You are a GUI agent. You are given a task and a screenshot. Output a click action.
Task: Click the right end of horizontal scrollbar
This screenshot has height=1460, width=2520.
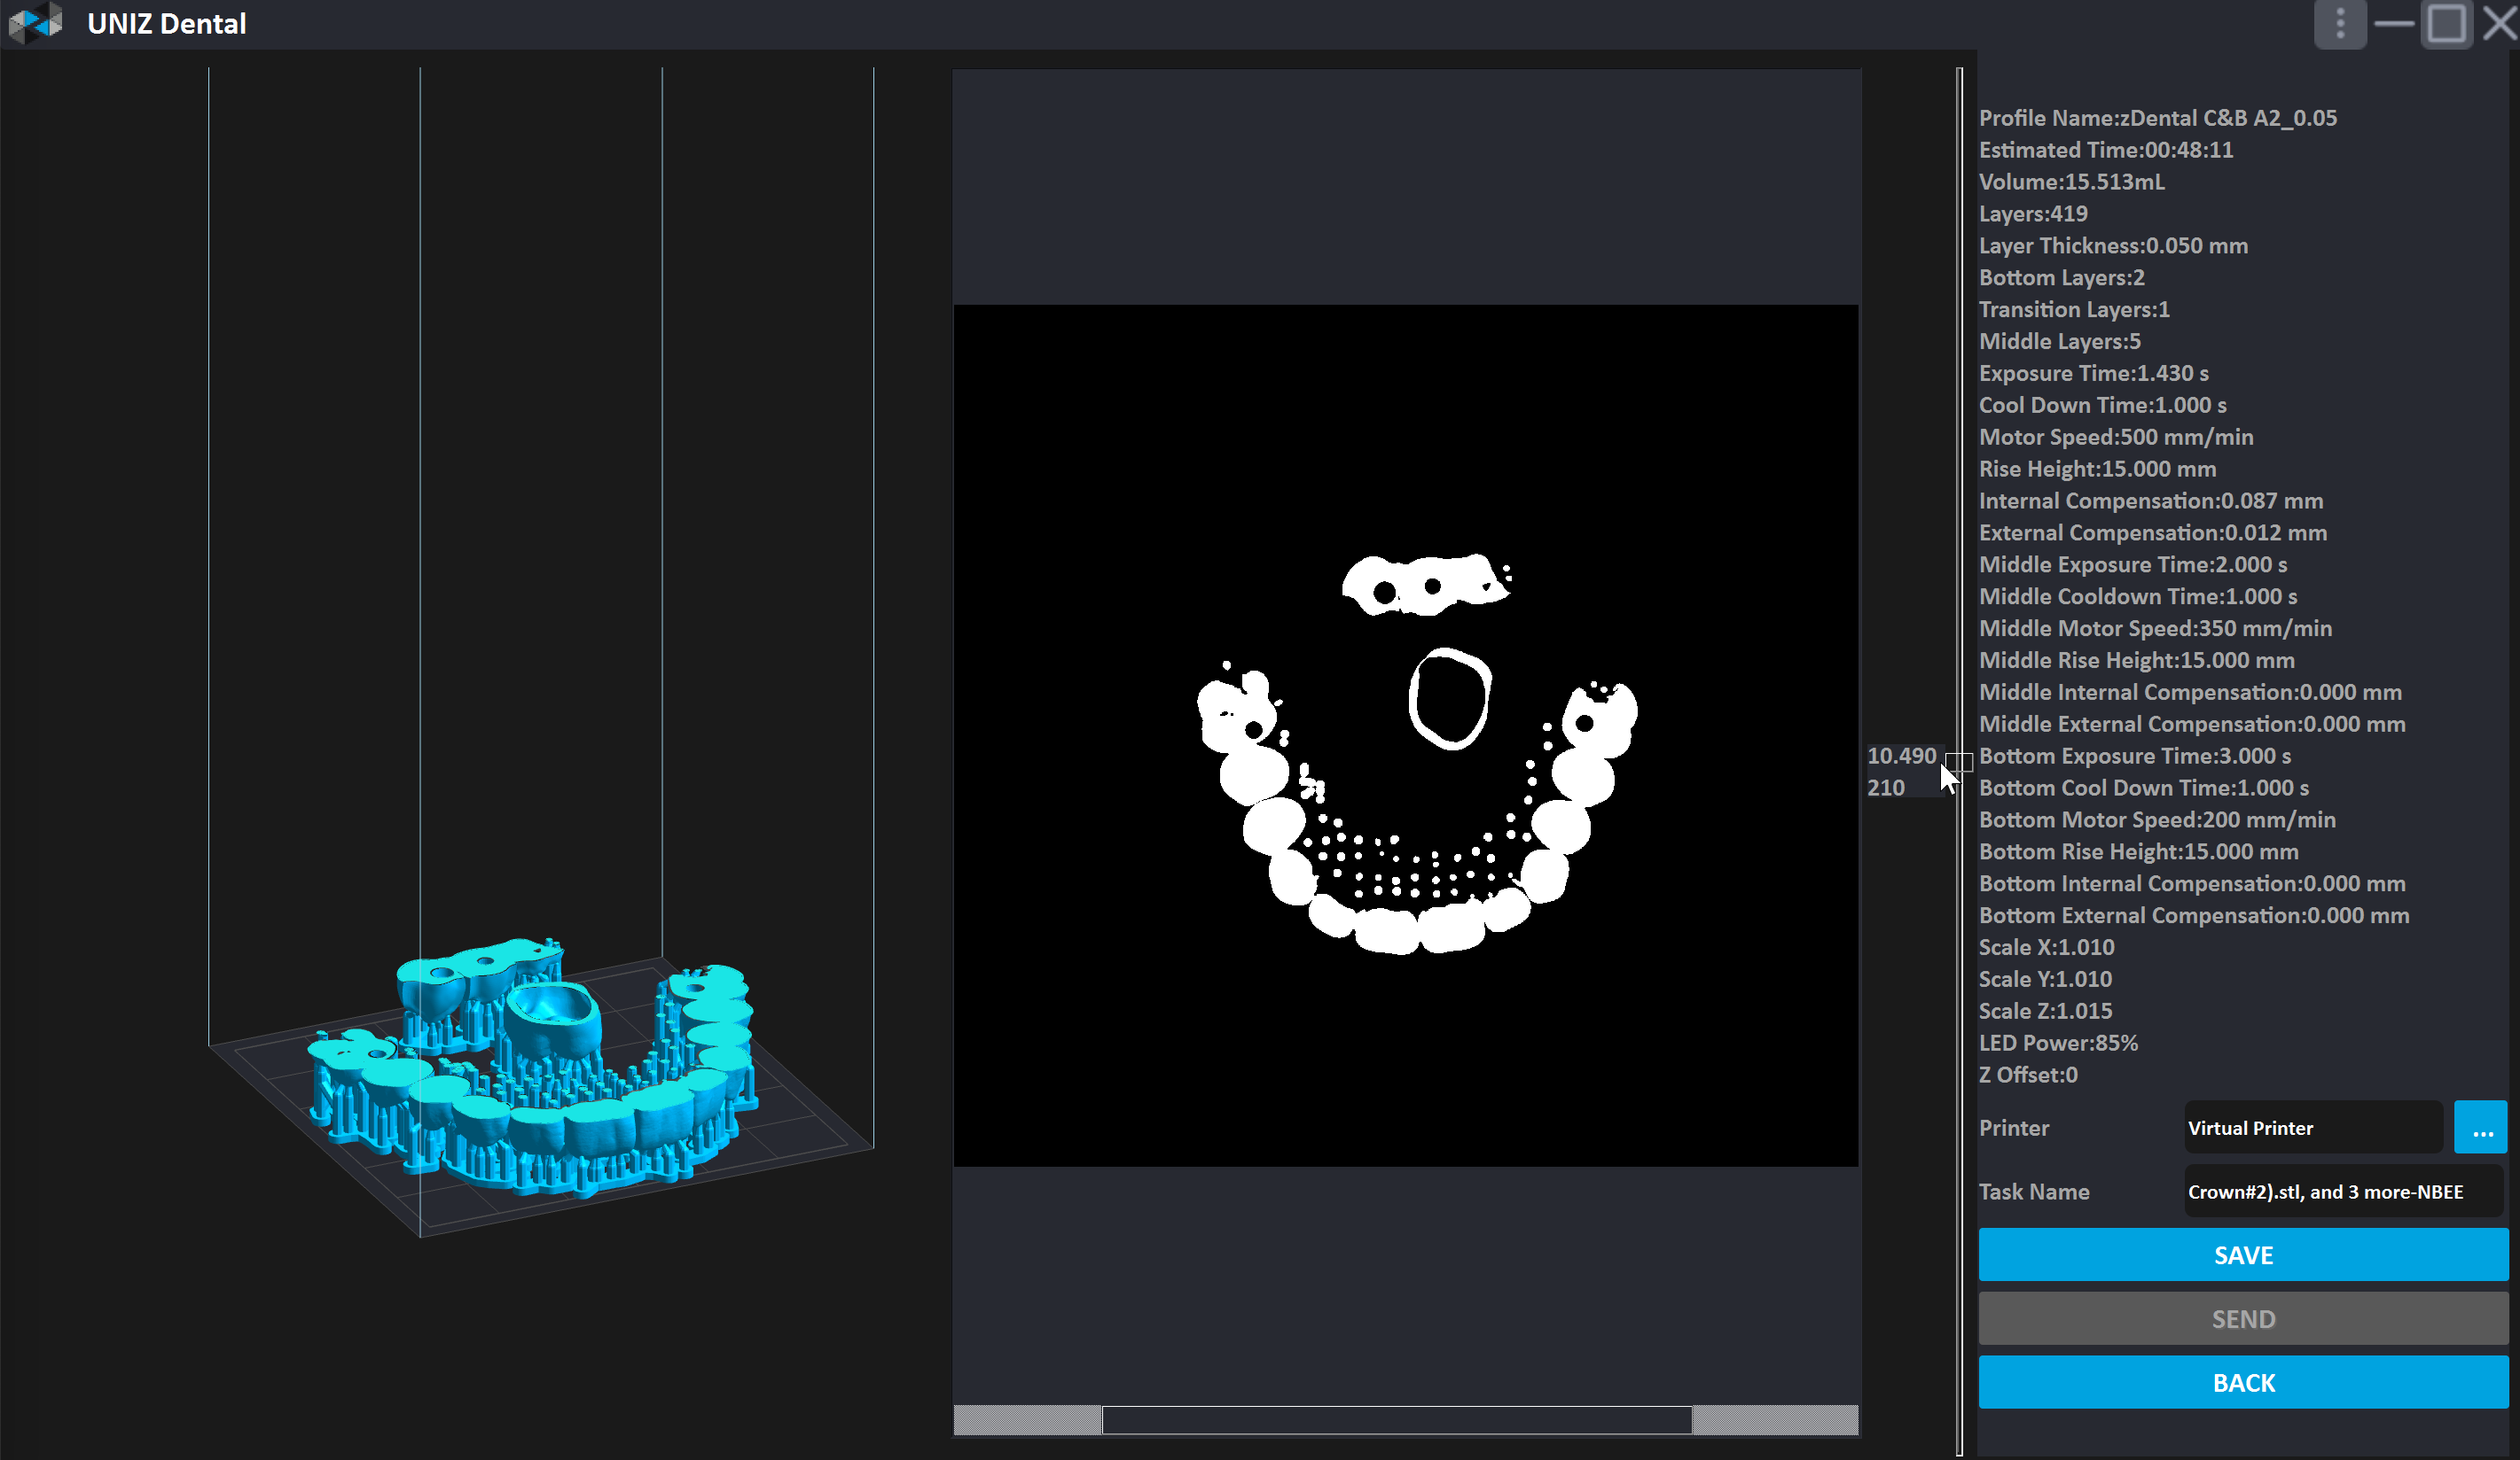click(x=1775, y=1420)
